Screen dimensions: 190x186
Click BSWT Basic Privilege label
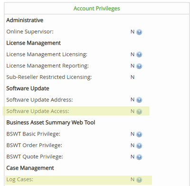(33, 134)
